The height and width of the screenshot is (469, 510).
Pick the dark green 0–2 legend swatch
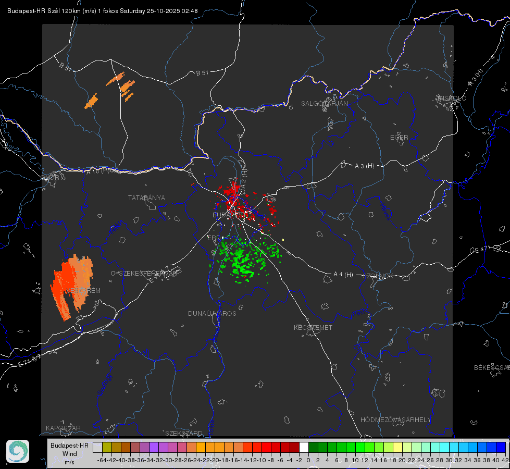[x=313, y=447]
